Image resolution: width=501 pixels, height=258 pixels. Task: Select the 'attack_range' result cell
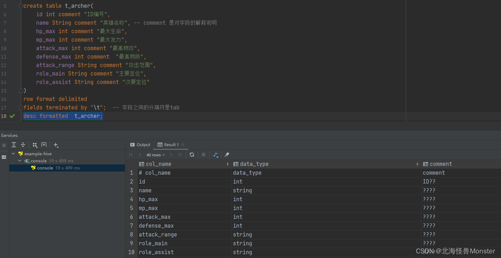tap(184, 235)
